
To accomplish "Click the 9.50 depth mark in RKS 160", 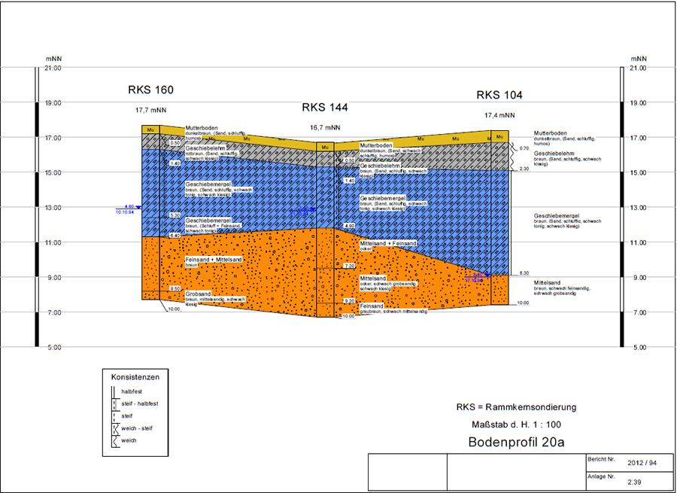I will pyautogui.click(x=175, y=288).
